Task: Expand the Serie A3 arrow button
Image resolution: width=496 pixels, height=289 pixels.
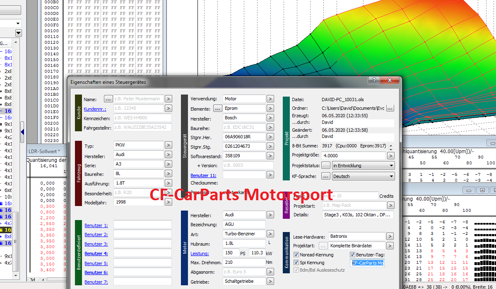Action: click(168, 164)
